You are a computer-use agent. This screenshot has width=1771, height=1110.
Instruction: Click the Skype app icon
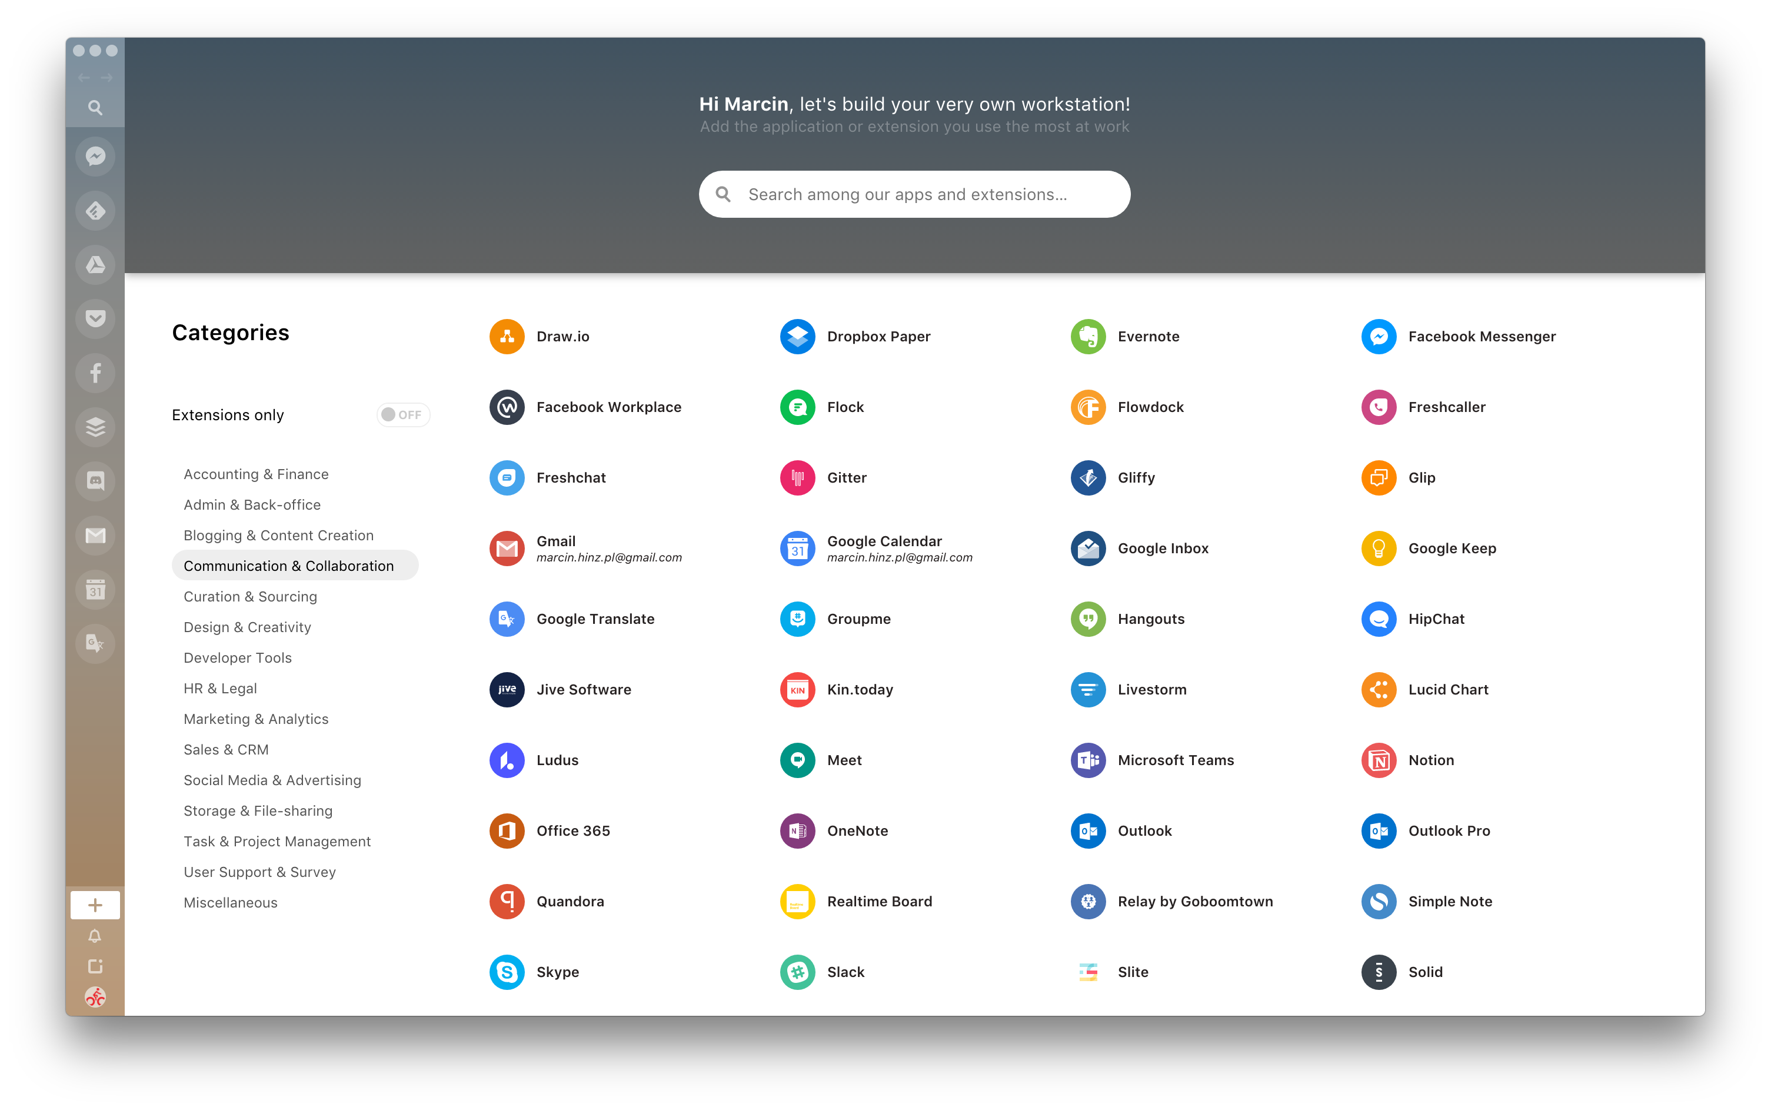pos(508,972)
